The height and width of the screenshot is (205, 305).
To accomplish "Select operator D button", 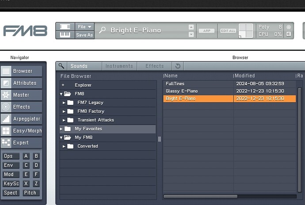I will (36, 165).
